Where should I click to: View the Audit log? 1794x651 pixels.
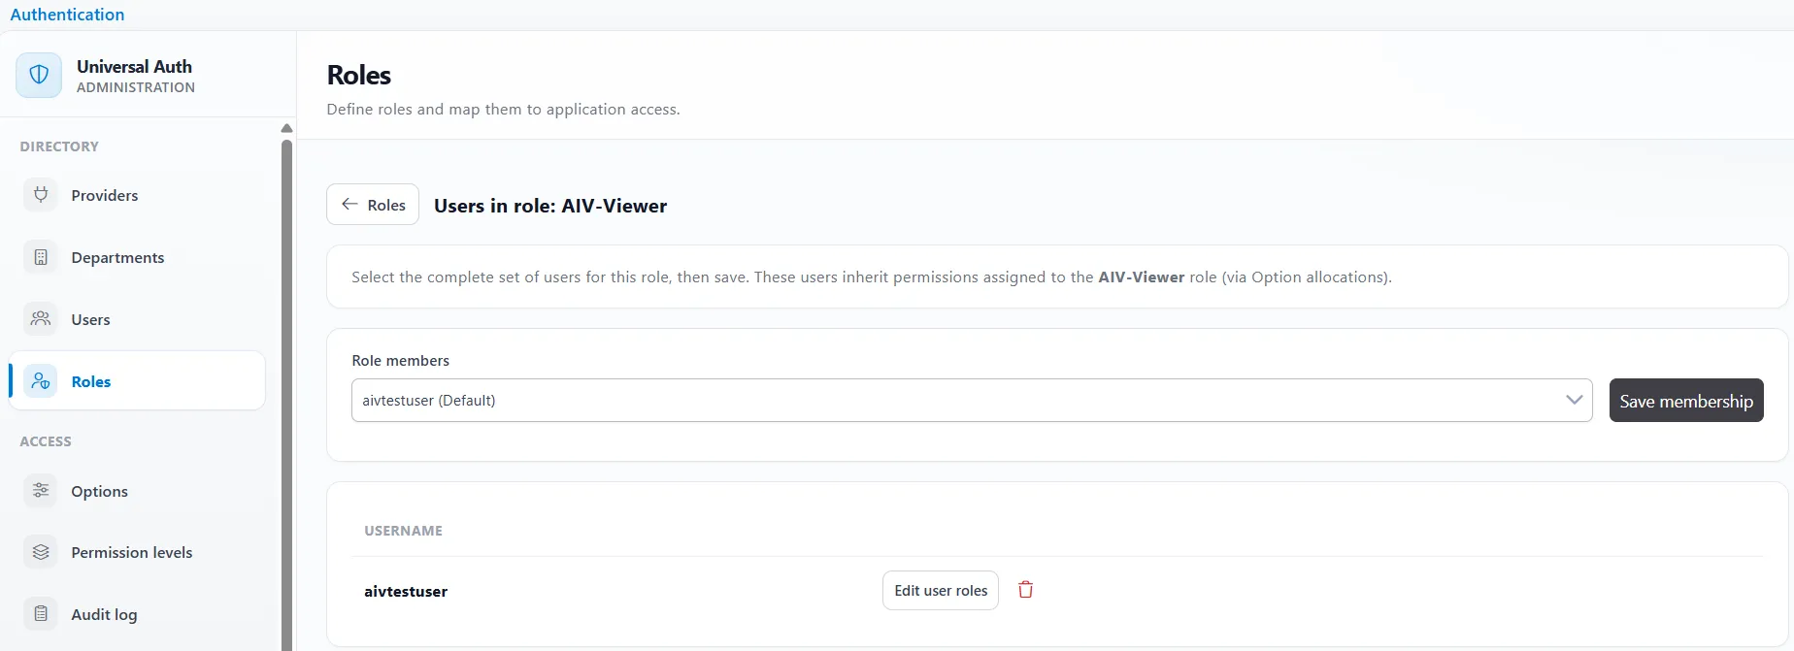click(x=137, y=614)
